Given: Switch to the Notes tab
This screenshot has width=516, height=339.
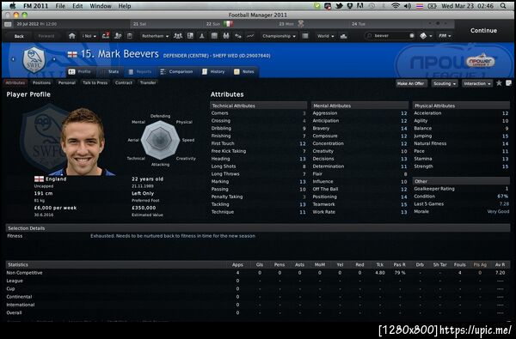Looking at the screenshot, I should click(x=244, y=71).
